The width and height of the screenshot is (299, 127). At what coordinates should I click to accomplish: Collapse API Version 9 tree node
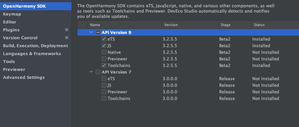(x=91, y=32)
